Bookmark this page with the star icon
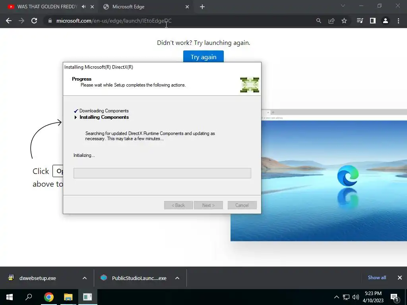The height and width of the screenshot is (305, 407). pos(344,21)
